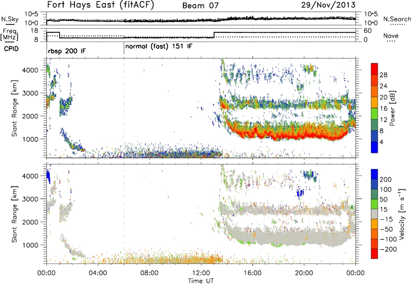Click the velocity panel 'Slant Range [km]' label
The width and height of the screenshot is (411, 284).
tap(14, 214)
